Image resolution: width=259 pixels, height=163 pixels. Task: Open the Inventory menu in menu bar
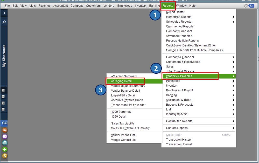141,6
